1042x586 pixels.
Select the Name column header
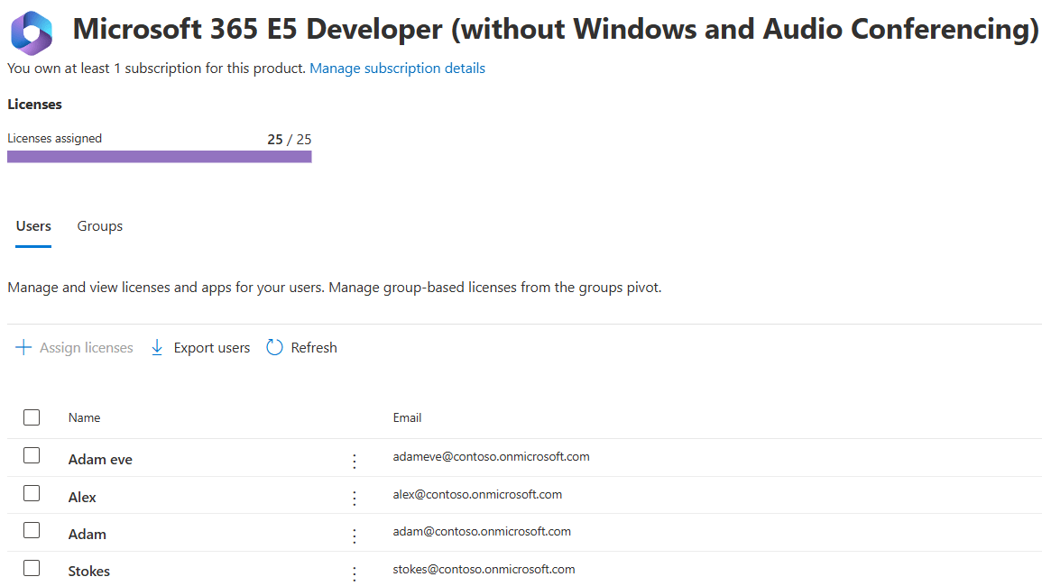pos(84,417)
